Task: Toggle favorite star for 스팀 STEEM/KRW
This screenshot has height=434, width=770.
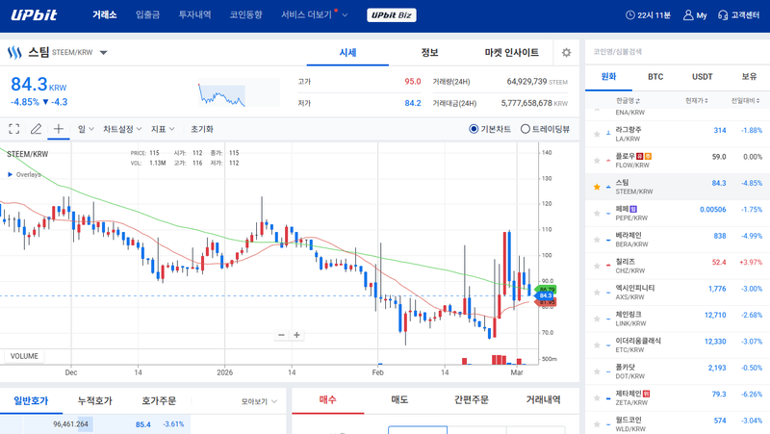Action: pos(597,186)
